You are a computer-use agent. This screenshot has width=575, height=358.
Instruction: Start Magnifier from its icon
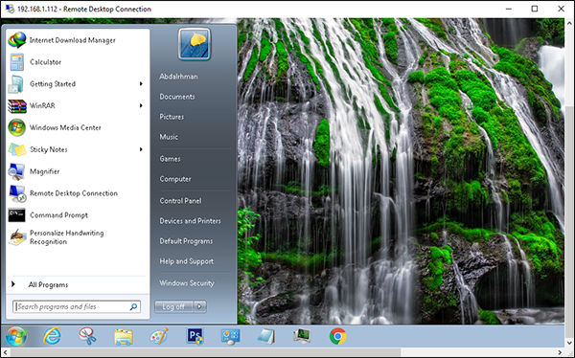pos(17,171)
